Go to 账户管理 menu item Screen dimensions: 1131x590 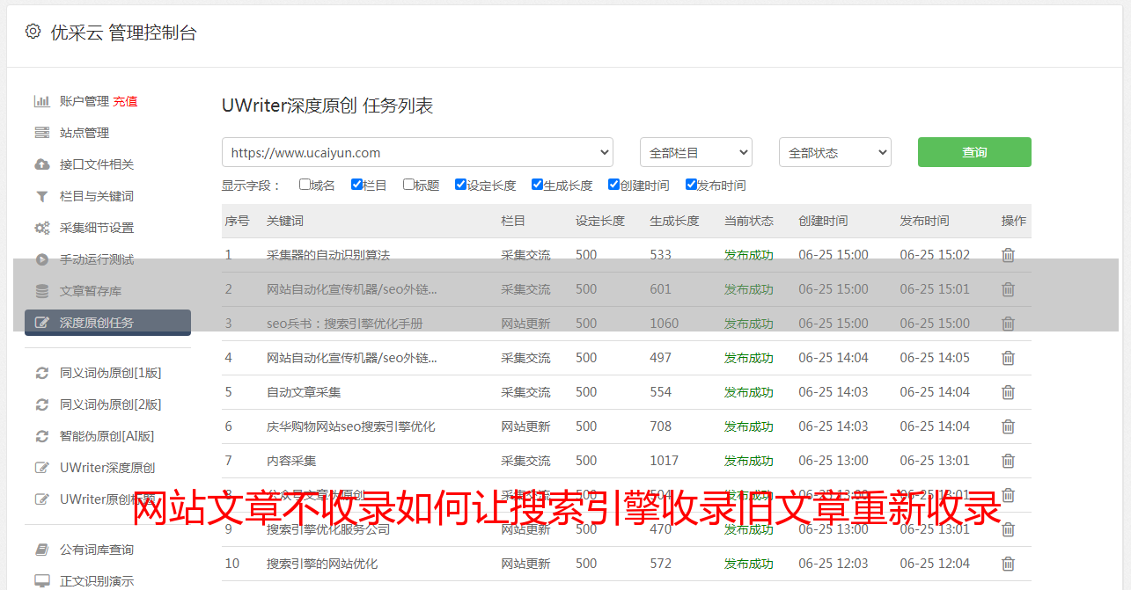pos(84,101)
